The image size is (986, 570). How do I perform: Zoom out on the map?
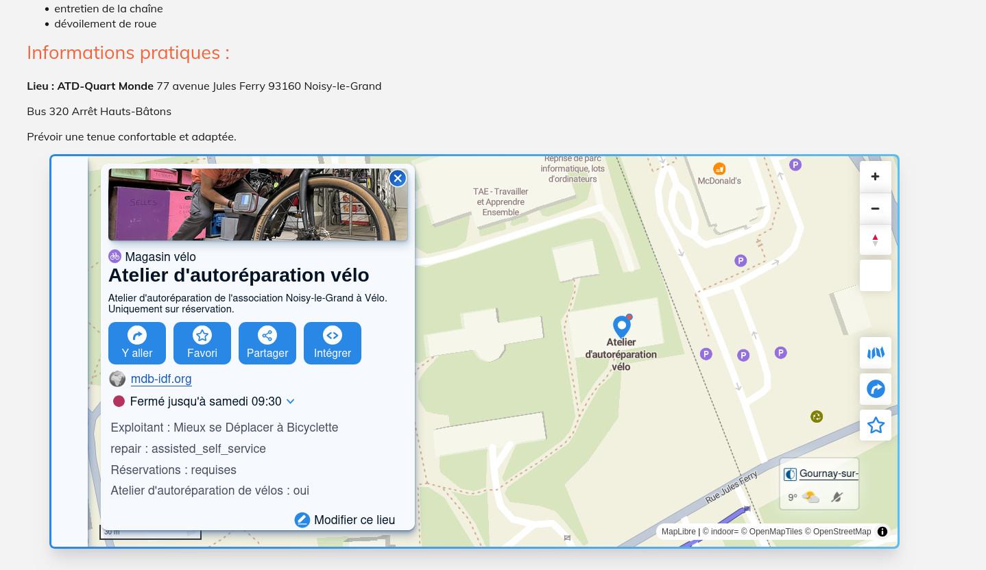pyautogui.click(x=875, y=208)
